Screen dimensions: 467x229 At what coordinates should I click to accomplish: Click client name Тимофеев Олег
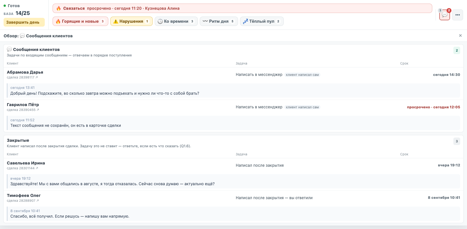pyautogui.click(x=24, y=196)
